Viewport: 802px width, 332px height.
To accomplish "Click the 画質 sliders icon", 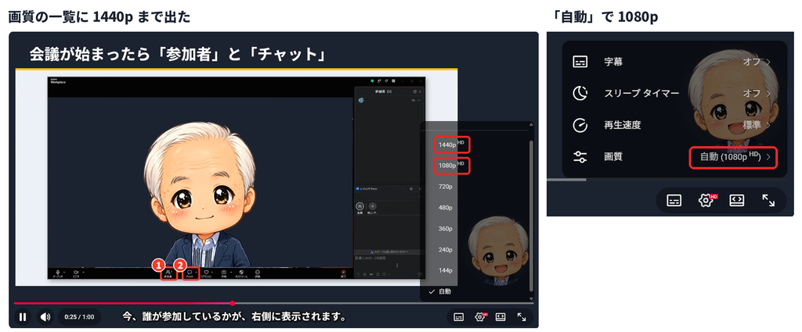I will [x=580, y=157].
